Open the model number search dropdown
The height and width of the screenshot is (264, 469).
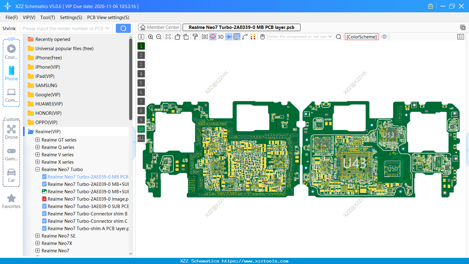(x=107, y=28)
